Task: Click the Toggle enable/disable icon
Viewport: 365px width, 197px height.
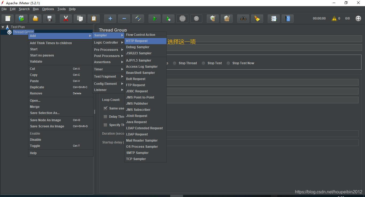Action: (138, 18)
